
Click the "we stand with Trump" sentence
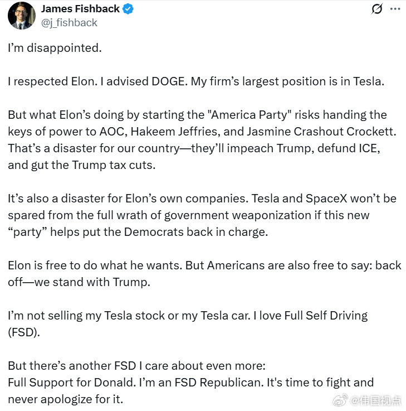tap(92, 282)
